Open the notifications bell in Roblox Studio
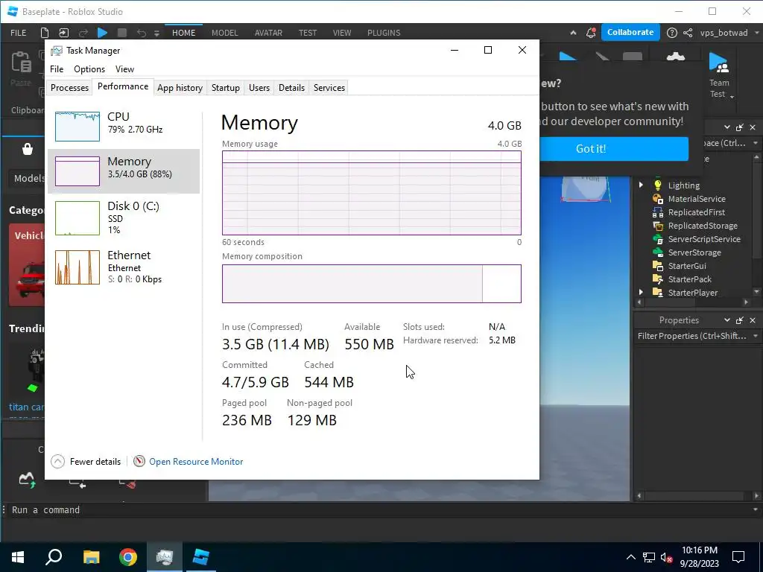The image size is (763, 572). point(591,33)
